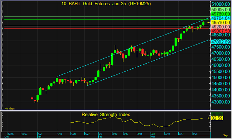Viewport: 232px width, 139px height.
Task: Click the Day timeframe label
Action: coord(225,134)
